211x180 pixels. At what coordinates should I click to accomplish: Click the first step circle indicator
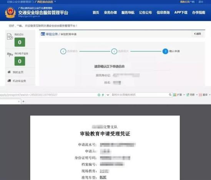pos(63,51)
